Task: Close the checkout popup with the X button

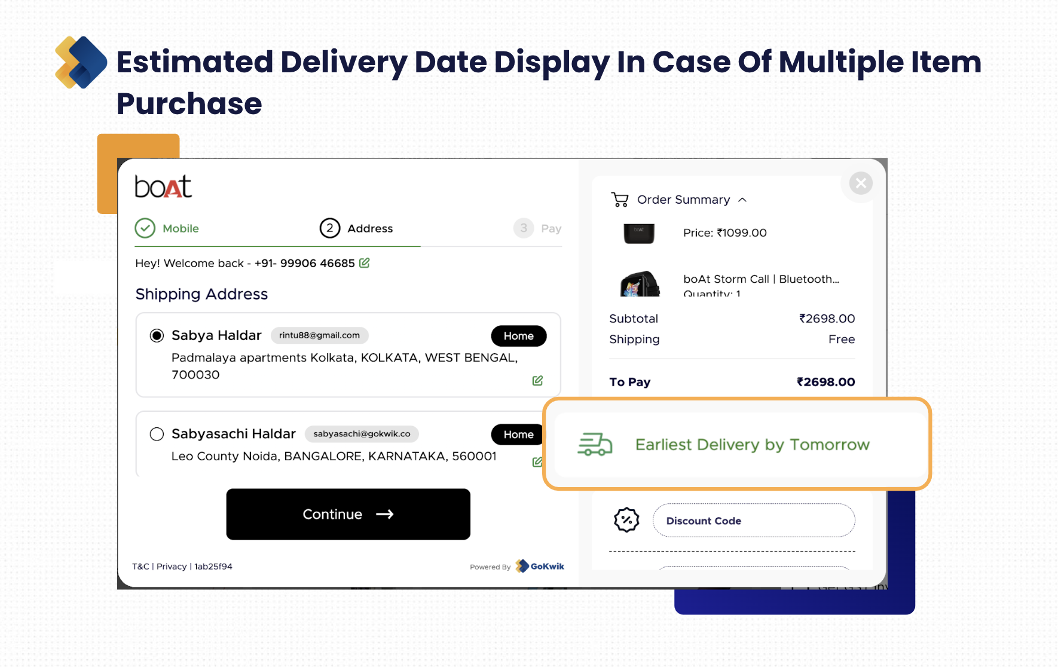Action: tap(861, 183)
